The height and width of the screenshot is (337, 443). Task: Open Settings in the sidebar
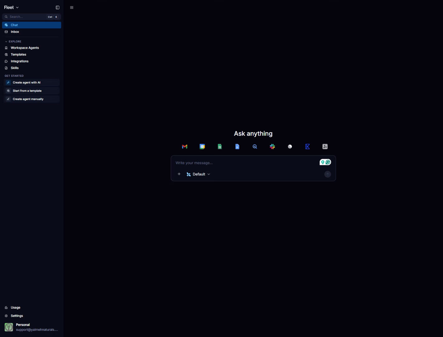(x=31, y=316)
